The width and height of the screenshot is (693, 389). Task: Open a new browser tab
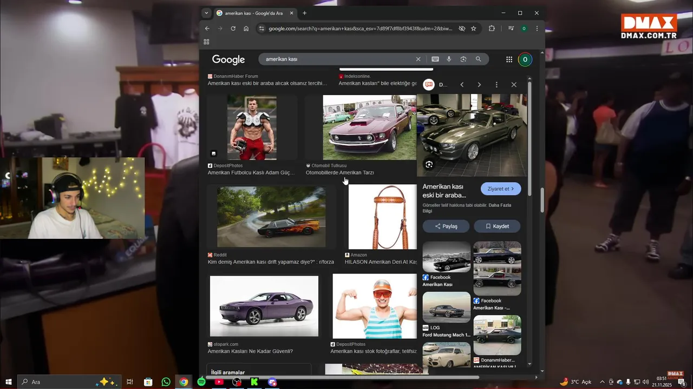pyautogui.click(x=304, y=13)
